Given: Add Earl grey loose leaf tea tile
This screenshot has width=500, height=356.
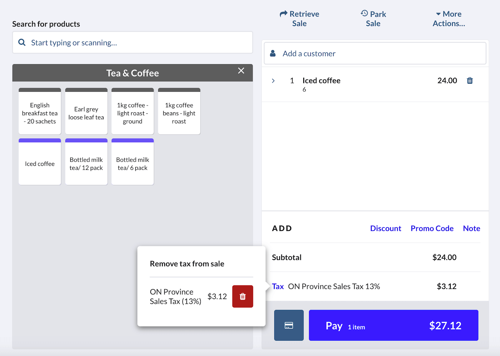Looking at the screenshot, I should click(86, 113).
